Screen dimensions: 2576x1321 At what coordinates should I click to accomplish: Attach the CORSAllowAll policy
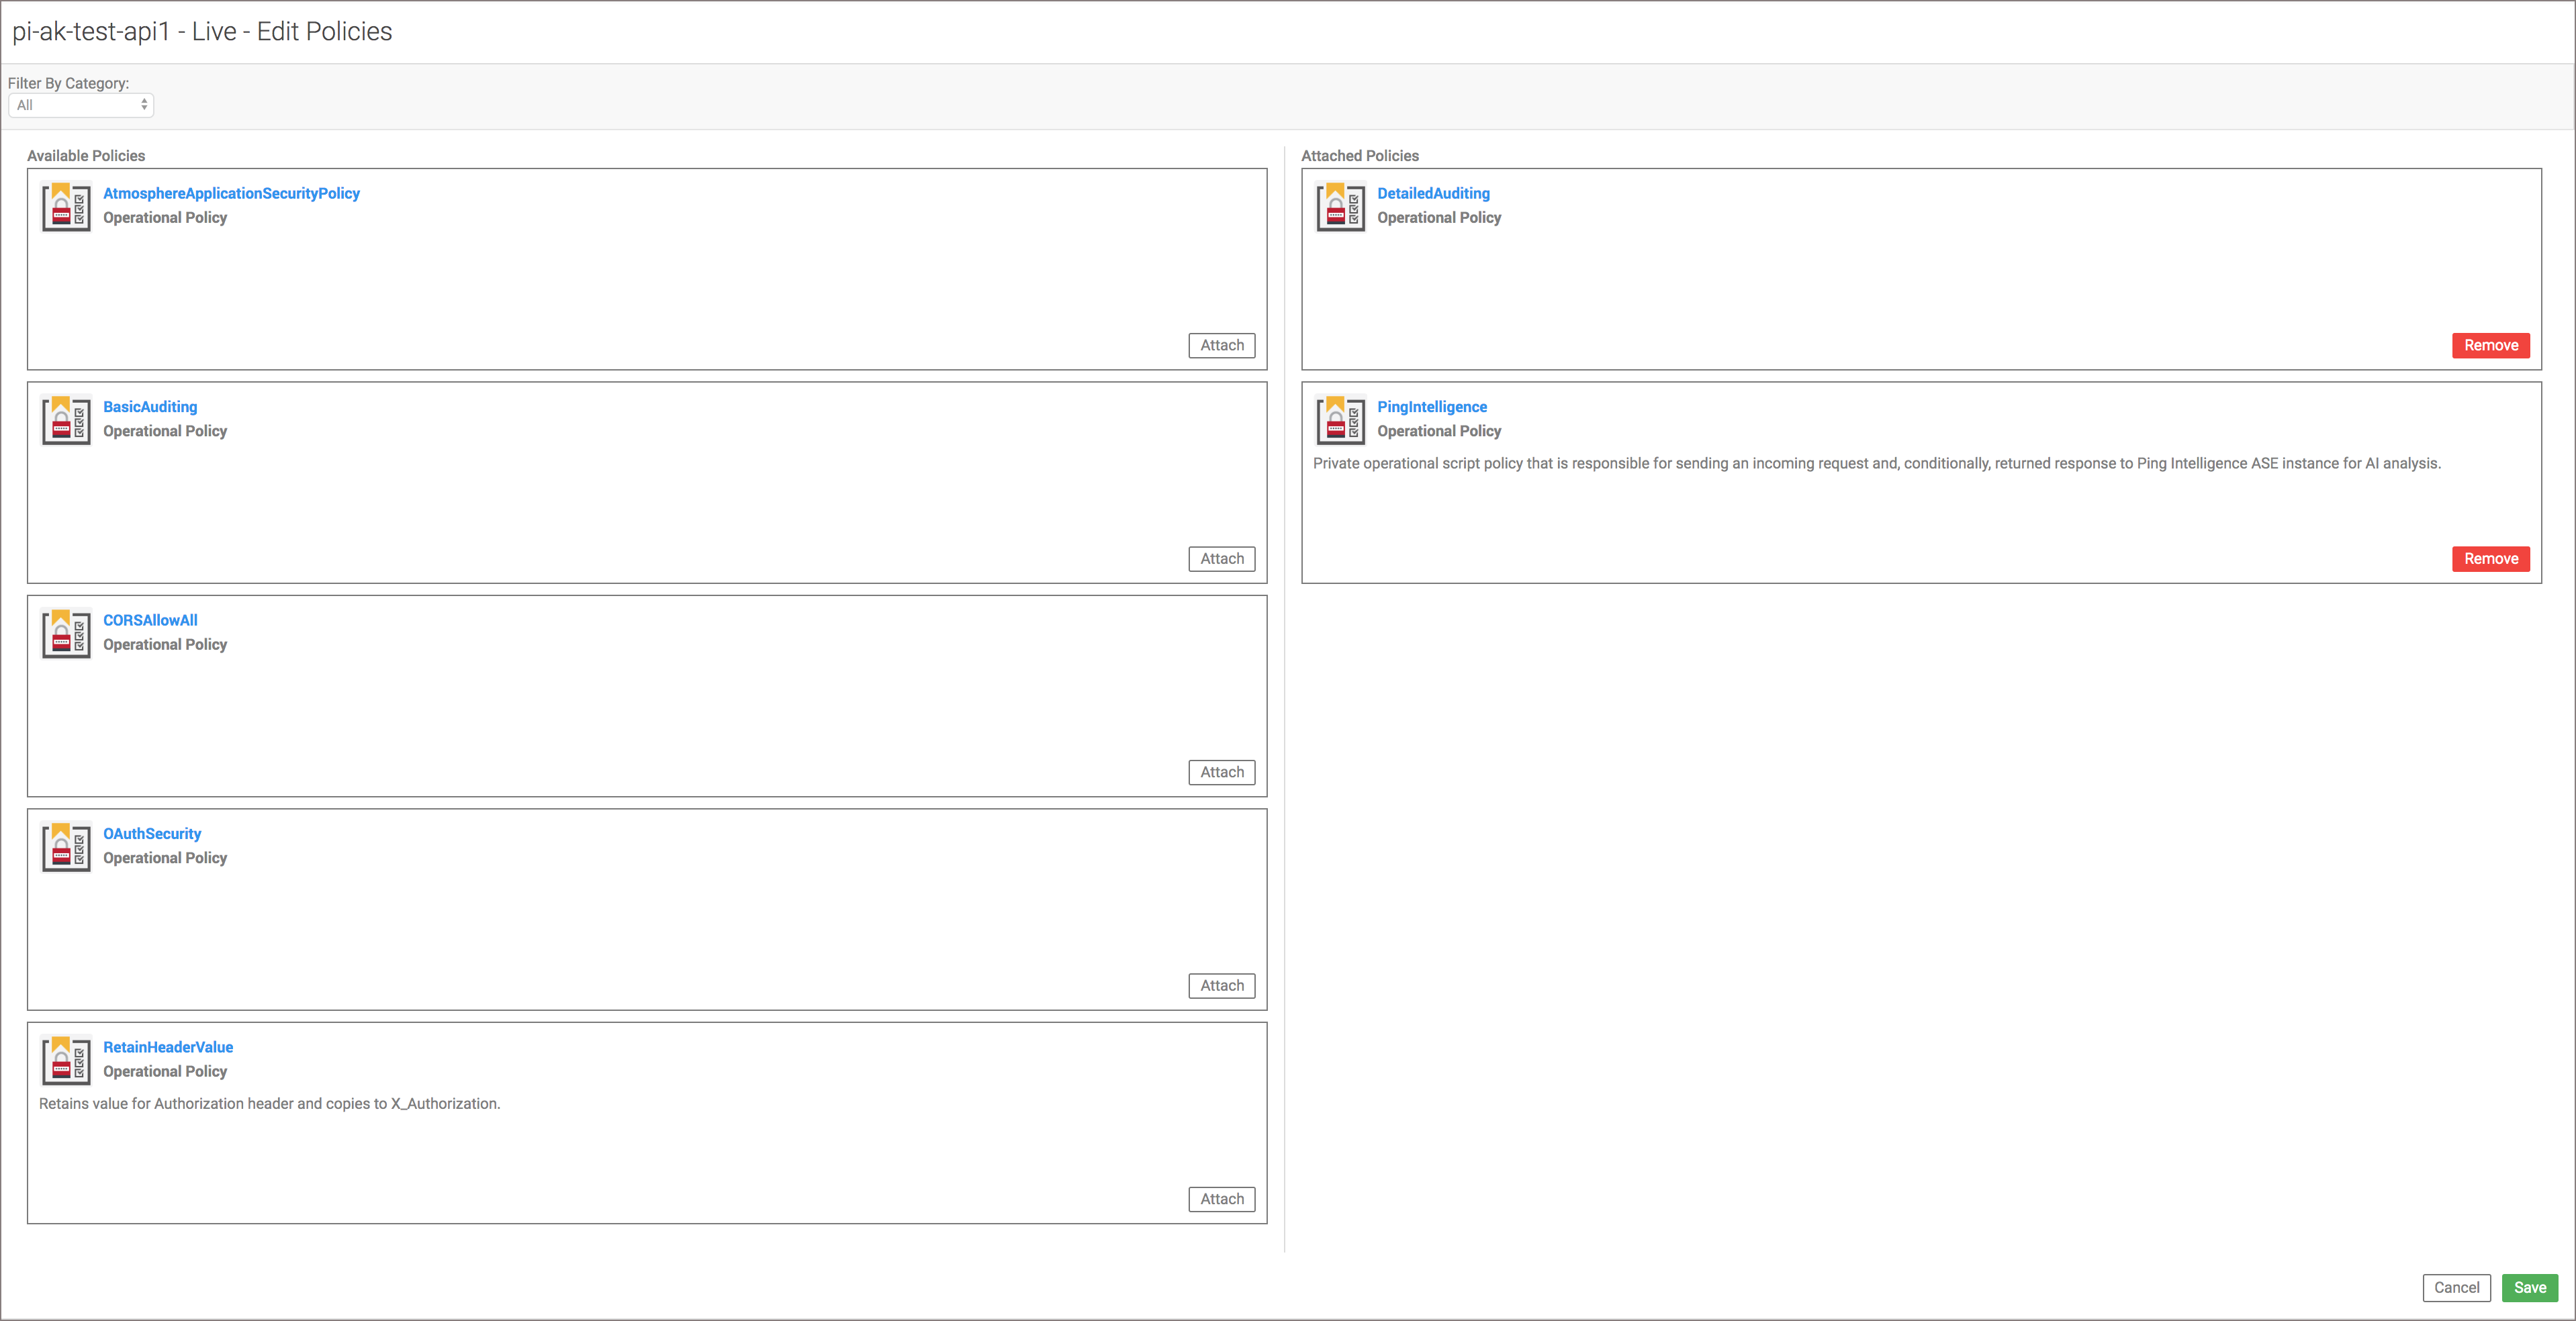point(1221,773)
